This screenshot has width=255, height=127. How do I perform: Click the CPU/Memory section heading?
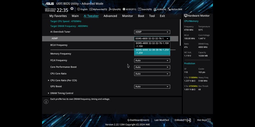(x=191, y=21)
